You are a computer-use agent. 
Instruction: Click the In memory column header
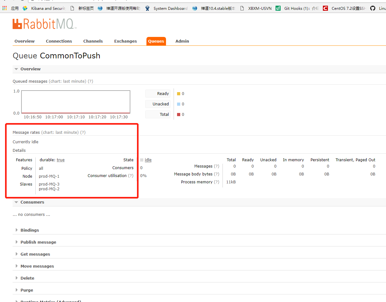tap(293, 160)
